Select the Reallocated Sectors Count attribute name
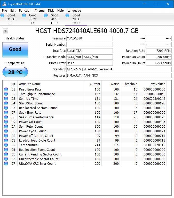Screen dimensions: 174x198 pyautogui.click(x=38, y=108)
